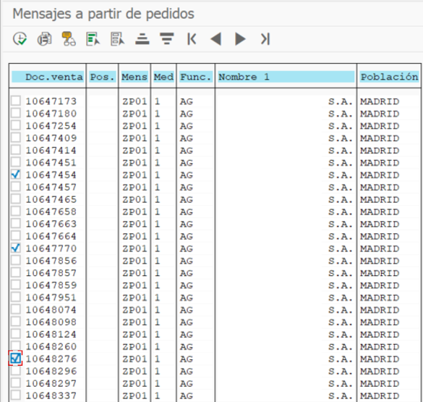The width and height of the screenshot is (423, 402).
Task: Check the box for document 10648124
Action: click(16, 334)
